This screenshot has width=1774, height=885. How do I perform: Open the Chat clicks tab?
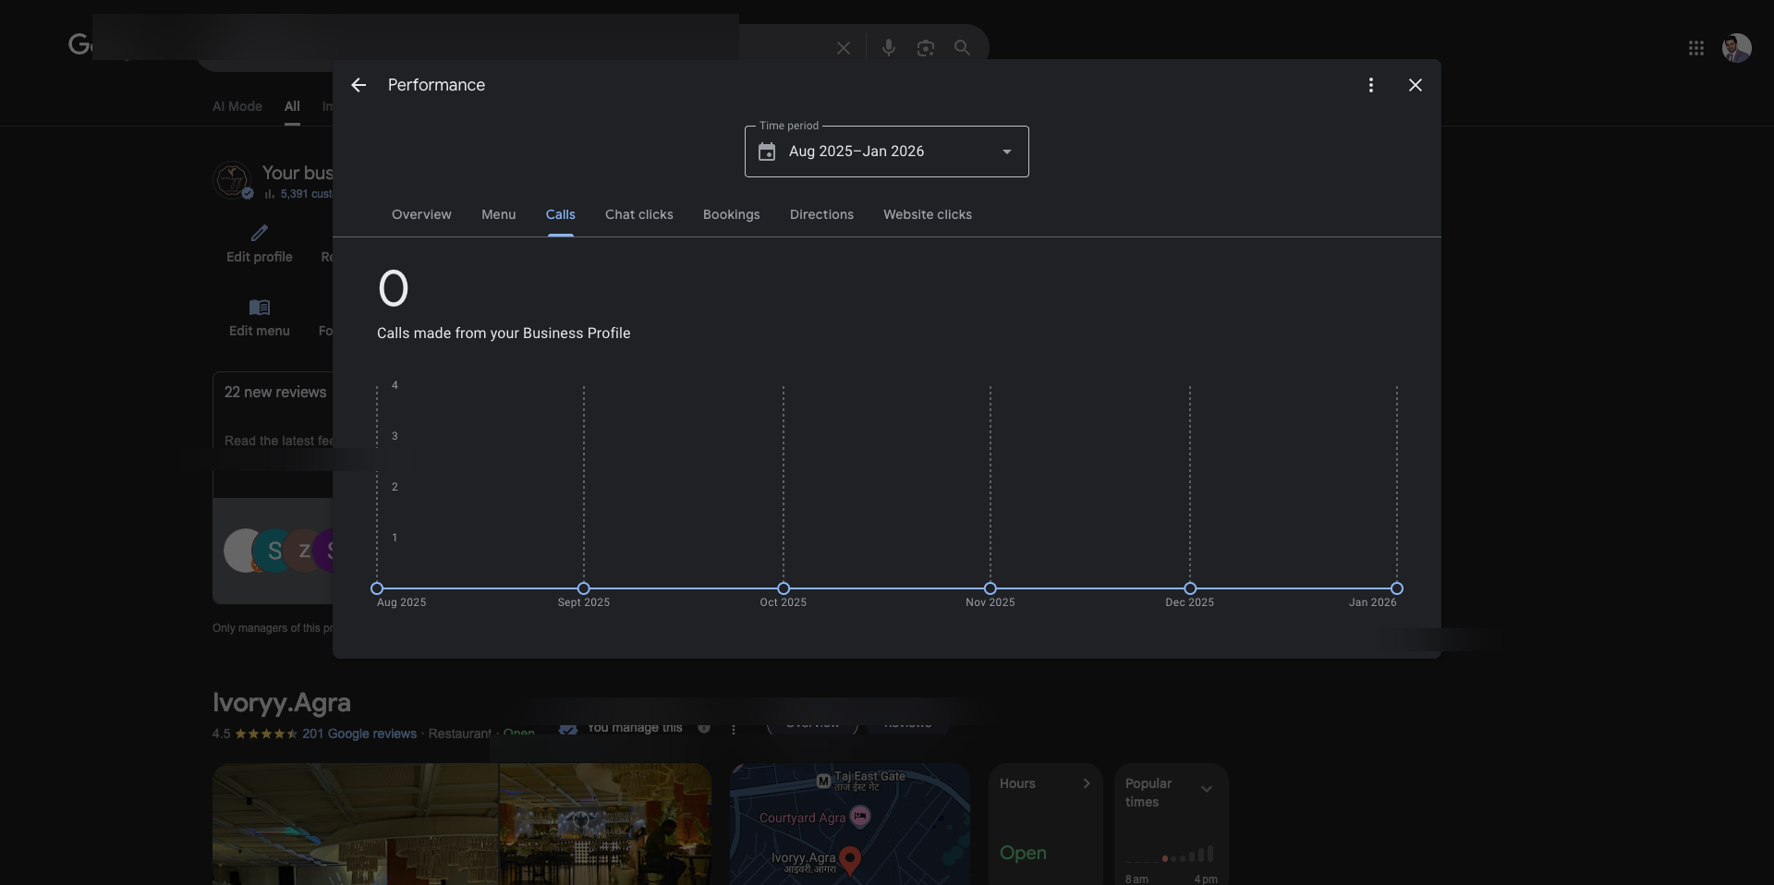[x=639, y=214]
